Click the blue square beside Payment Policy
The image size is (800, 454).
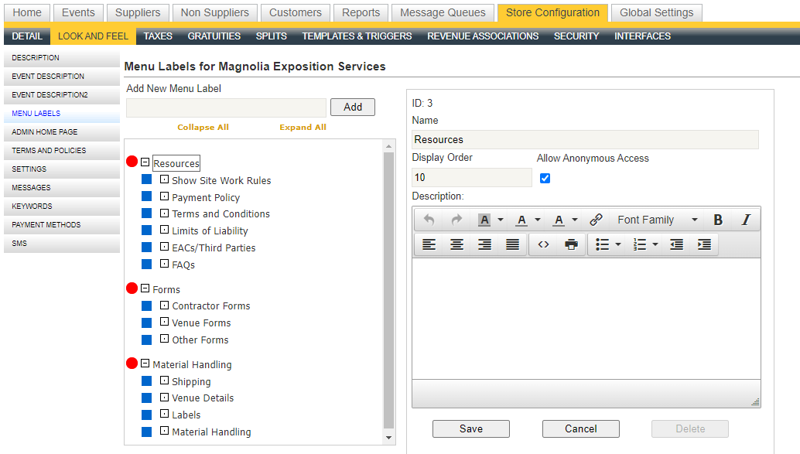pos(147,197)
